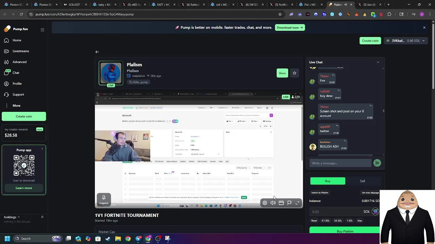This screenshot has height=244, width=435.
Task: Choose the 0.1 SOL preset
Action: pos(326,221)
